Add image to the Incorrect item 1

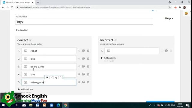(108, 51)
